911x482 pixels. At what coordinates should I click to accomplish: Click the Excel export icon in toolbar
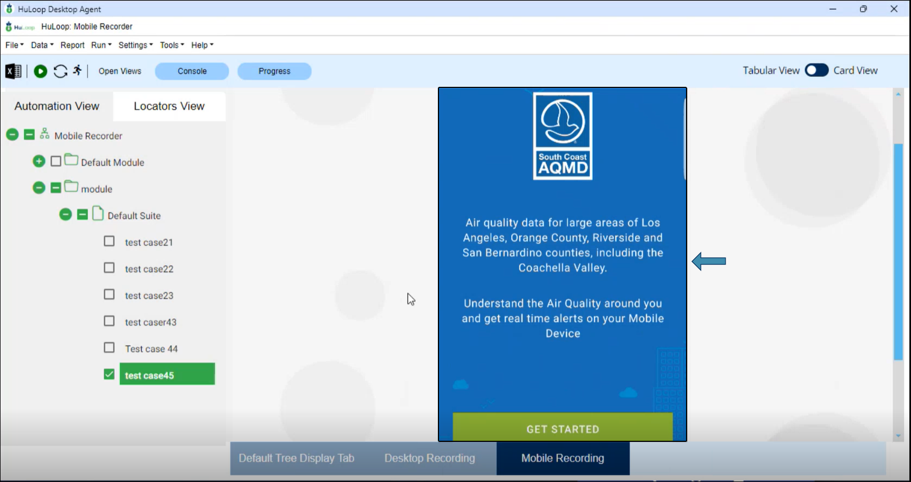tap(13, 71)
